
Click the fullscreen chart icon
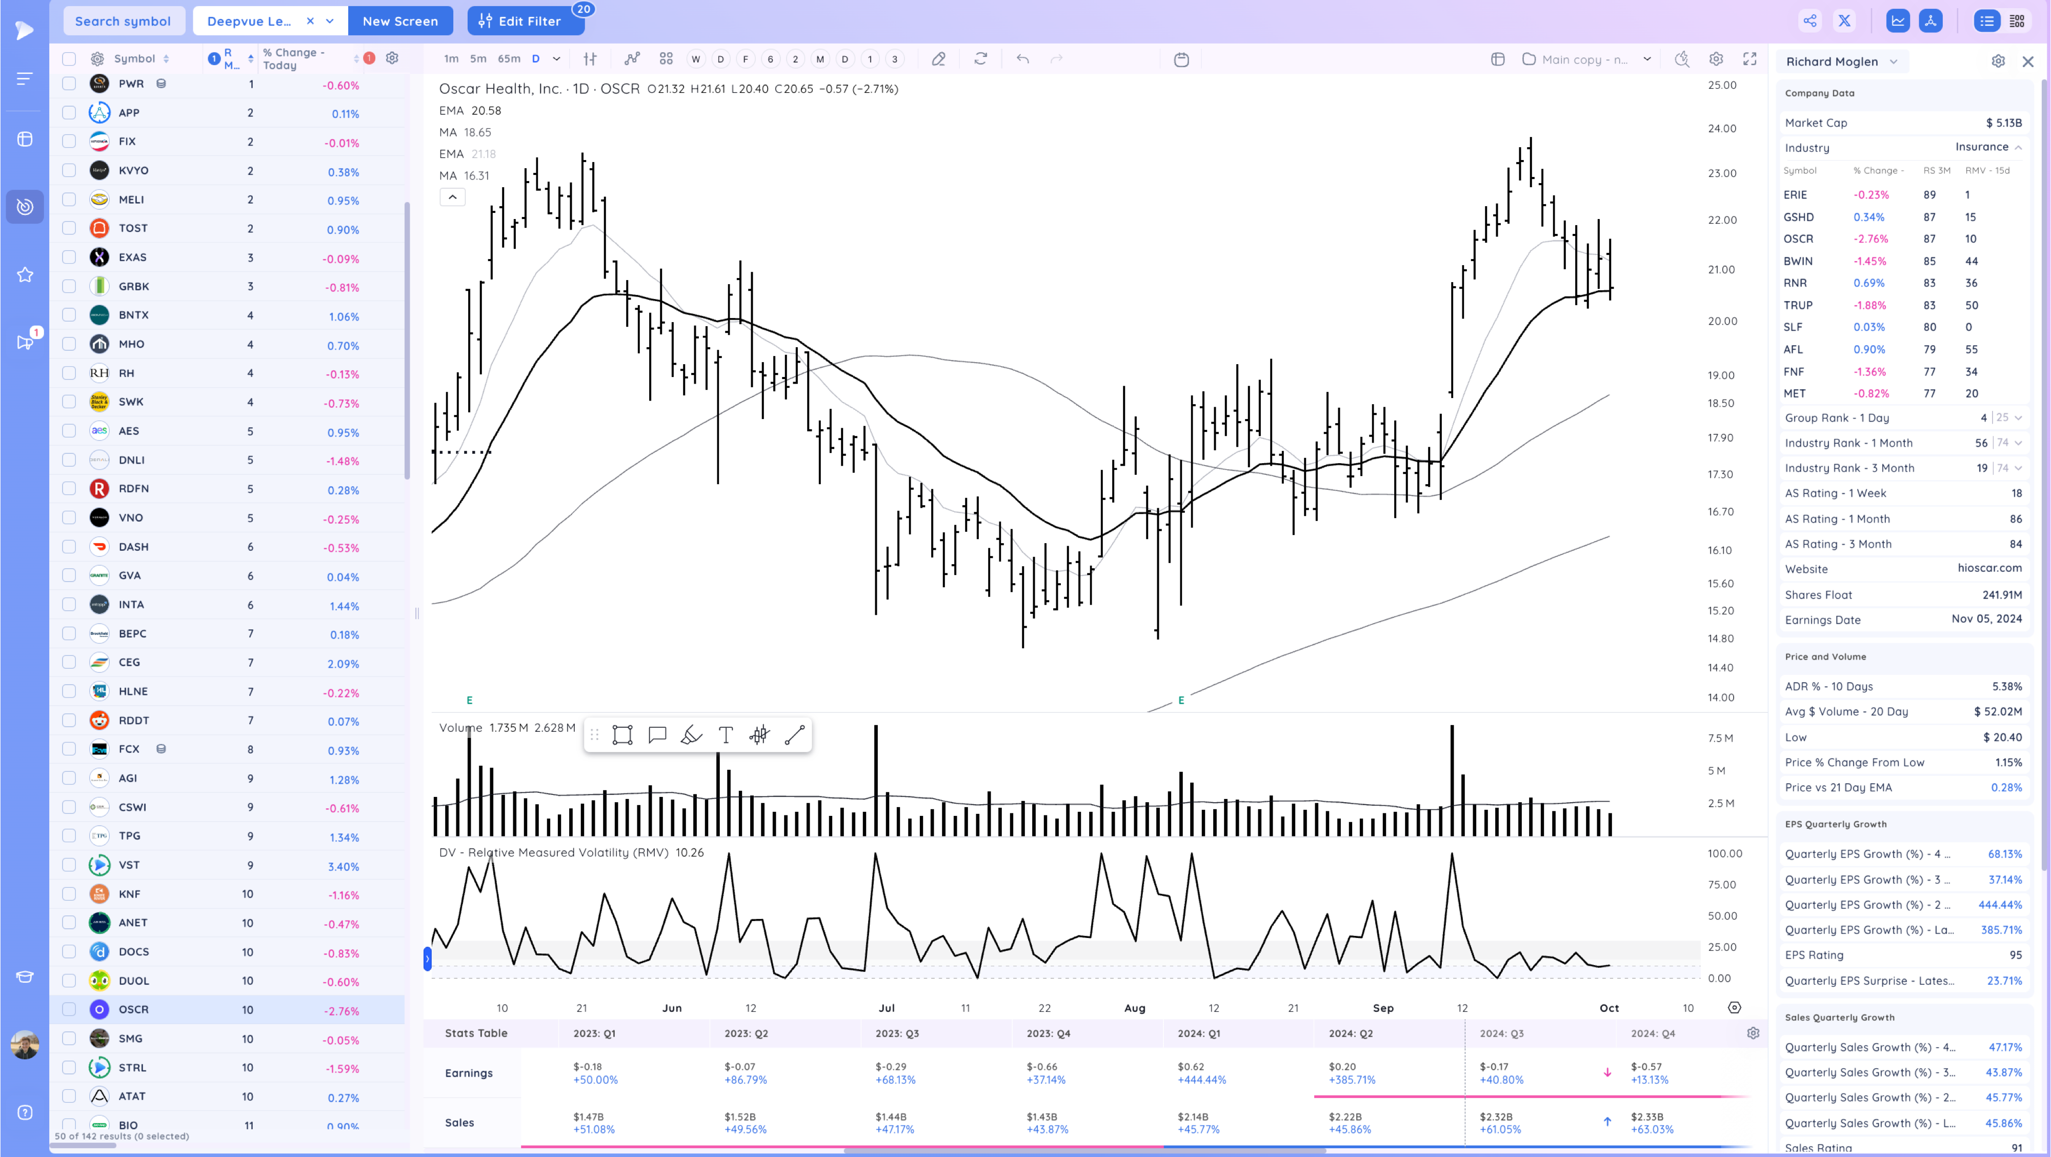(x=1749, y=59)
